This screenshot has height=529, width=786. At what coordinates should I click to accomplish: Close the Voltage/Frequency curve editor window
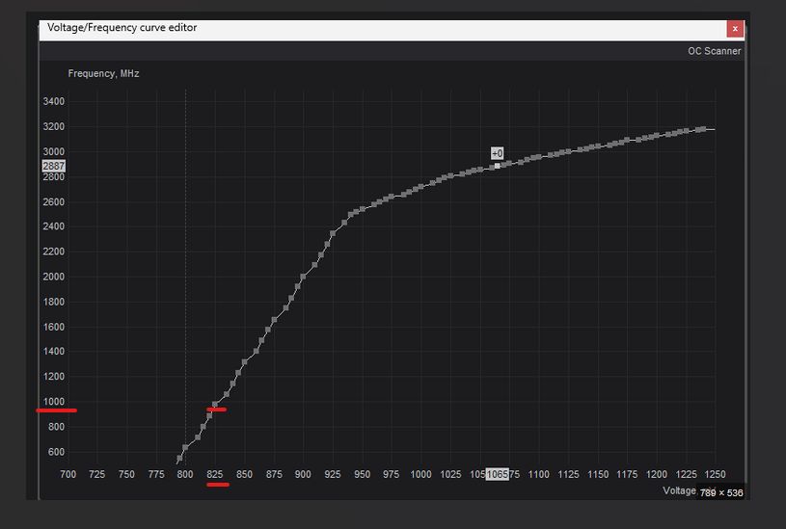tap(735, 29)
